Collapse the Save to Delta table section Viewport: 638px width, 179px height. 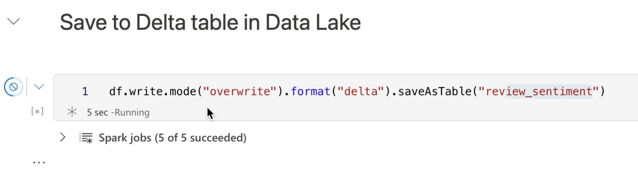[14, 21]
